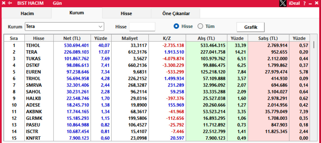Image resolution: width=321 pixels, height=143 pixels.
Task: Open the help question mark icon
Action: pyautogui.click(x=304, y=3)
